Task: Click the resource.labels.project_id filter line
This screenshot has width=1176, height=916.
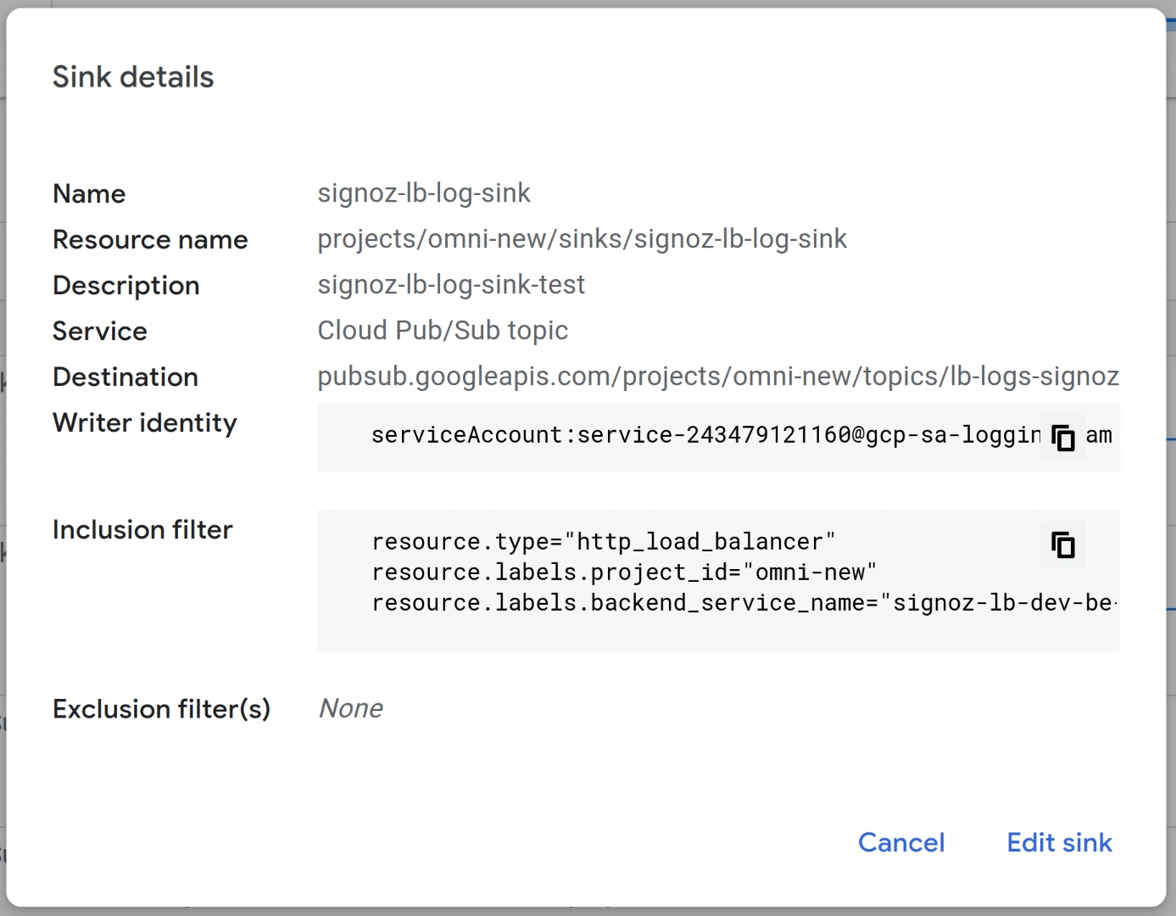Action: coord(624,572)
